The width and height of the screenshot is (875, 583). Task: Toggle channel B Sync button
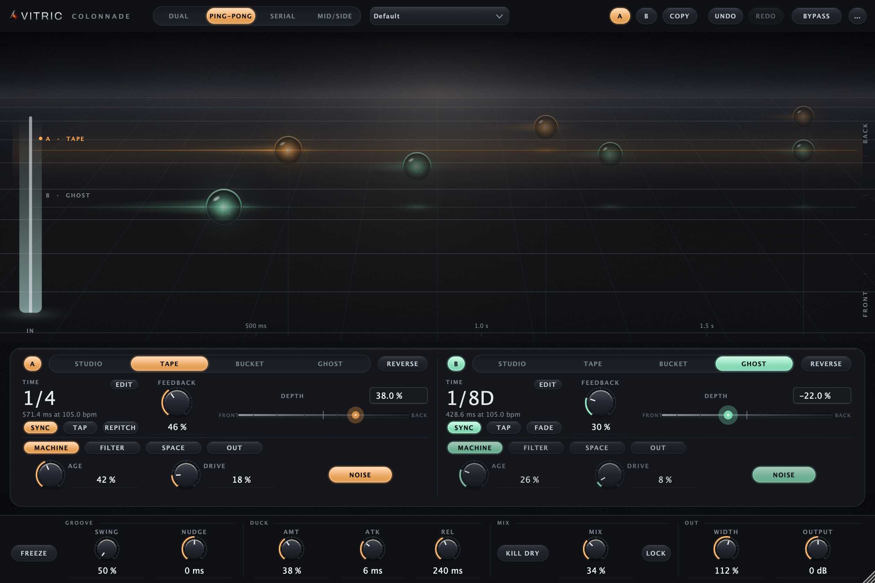[464, 428]
